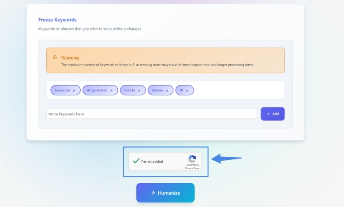Click the blue arrow pointing to captcha
Viewport: 344px width, 207px height.
[x=227, y=159]
